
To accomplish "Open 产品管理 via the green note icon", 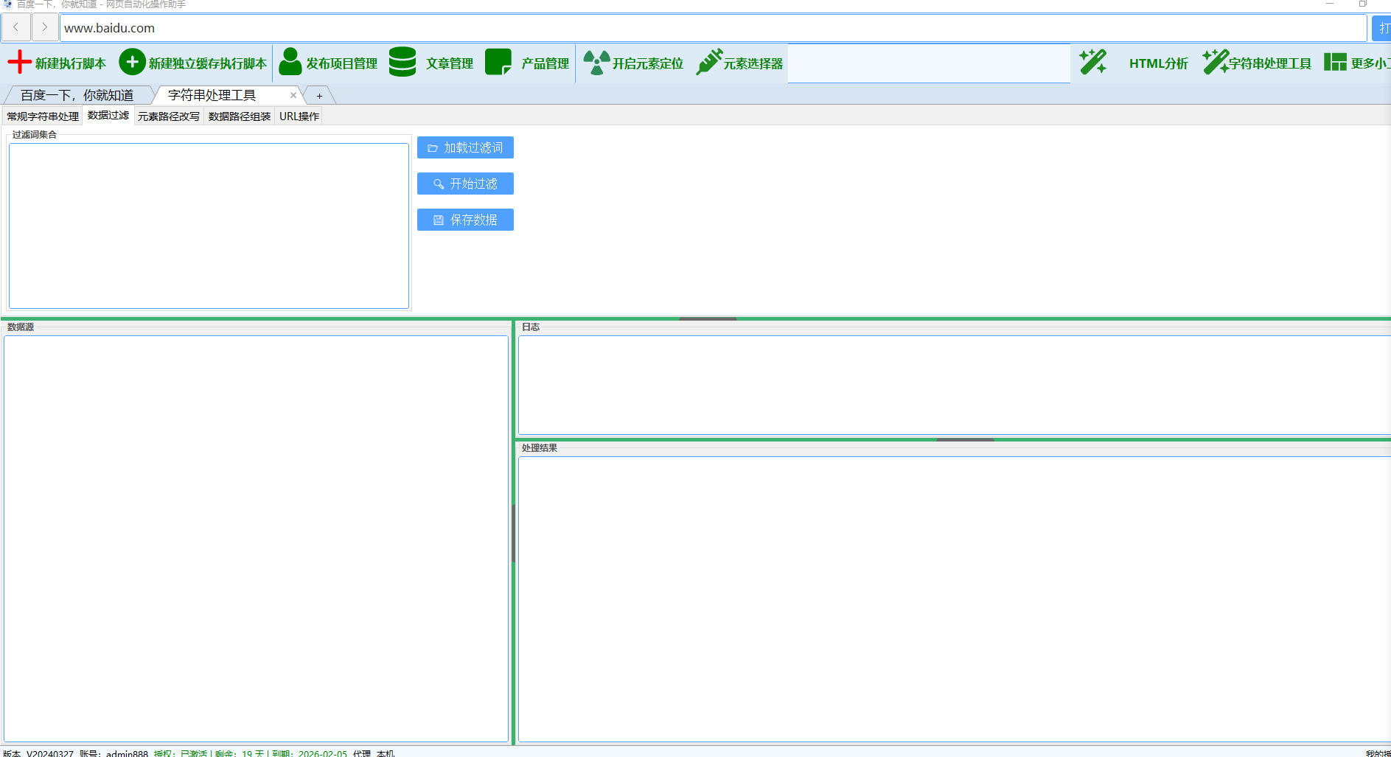I will point(498,63).
